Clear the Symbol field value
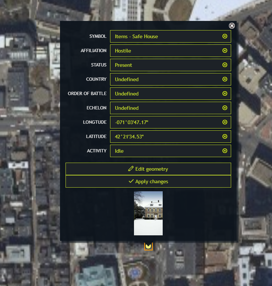The image size is (272, 286). click(x=225, y=36)
